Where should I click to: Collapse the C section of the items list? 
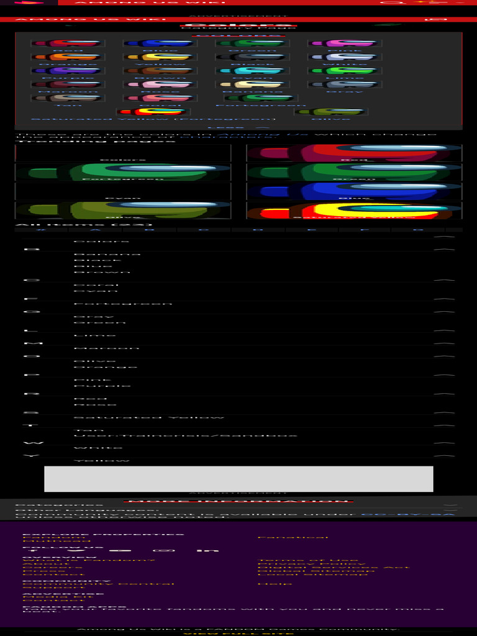pyautogui.click(x=444, y=280)
